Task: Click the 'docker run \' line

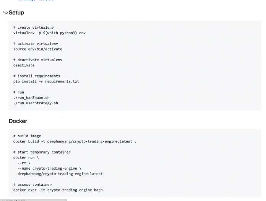Action: (26, 157)
